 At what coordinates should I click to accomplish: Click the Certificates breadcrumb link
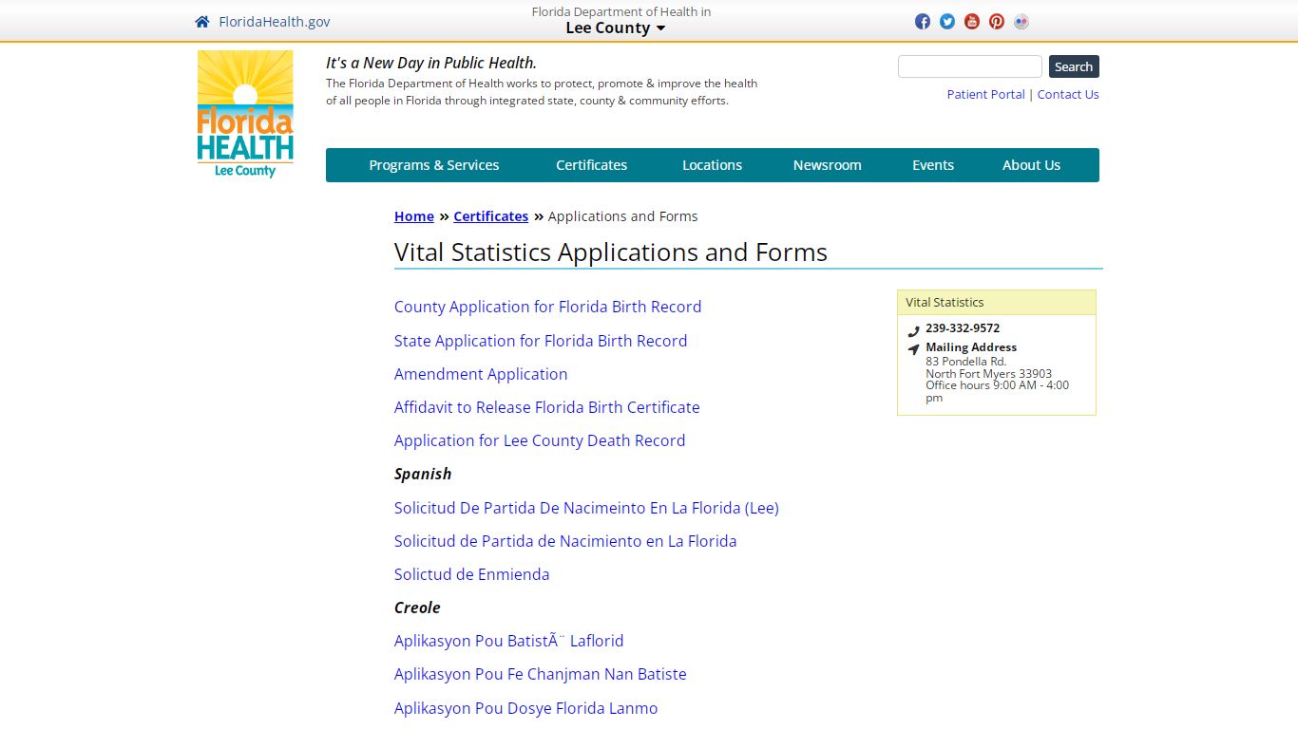click(490, 216)
